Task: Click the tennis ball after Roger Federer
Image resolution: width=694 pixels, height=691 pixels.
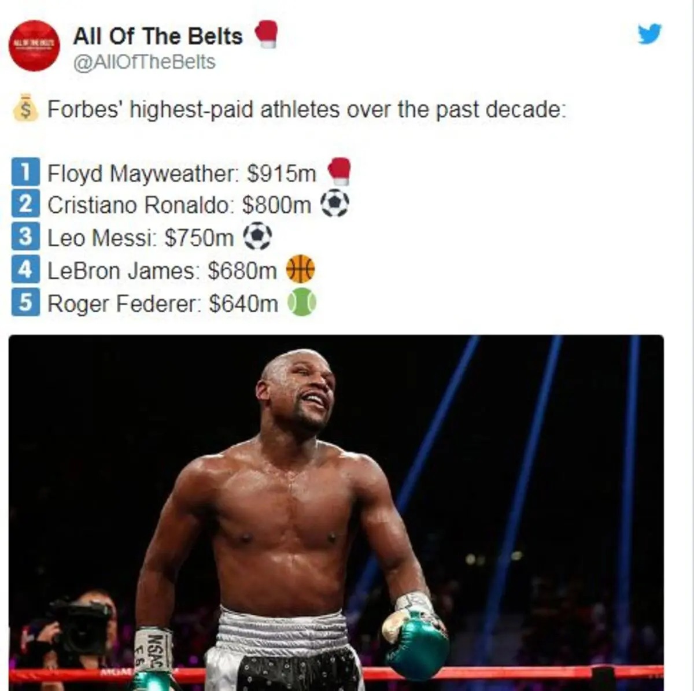Action: pyautogui.click(x=302, y=302)
